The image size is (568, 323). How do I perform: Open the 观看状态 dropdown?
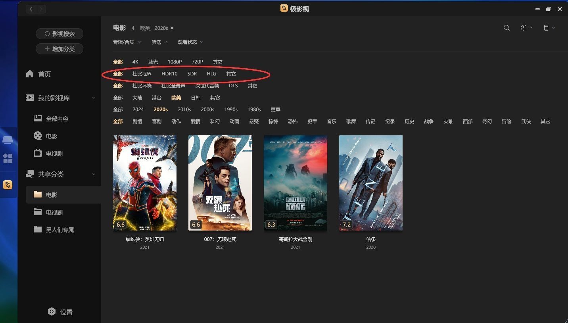(x=190, y=42)
